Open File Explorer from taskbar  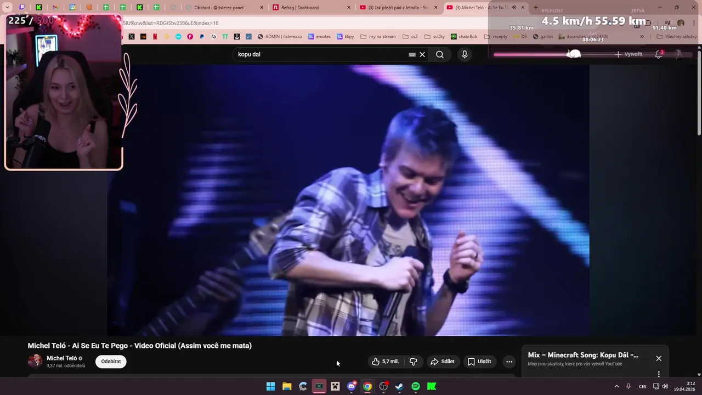coord(287,386)
